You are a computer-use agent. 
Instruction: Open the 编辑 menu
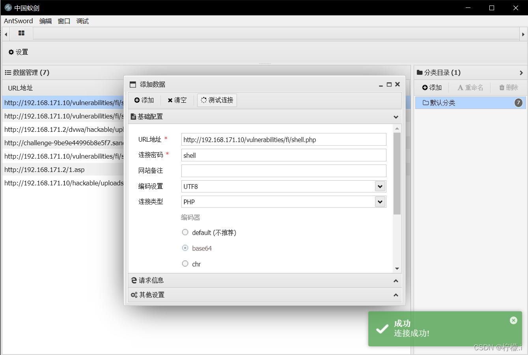(46, 21)
